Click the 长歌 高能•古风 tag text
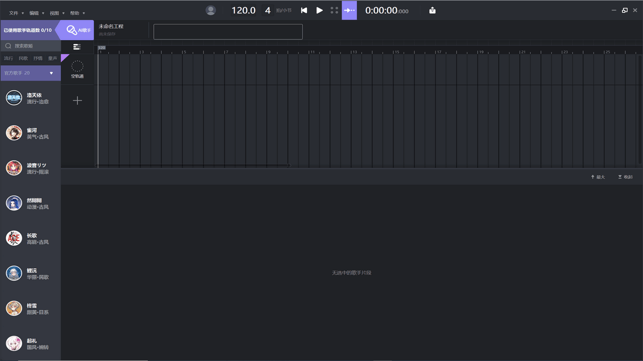 38,242
